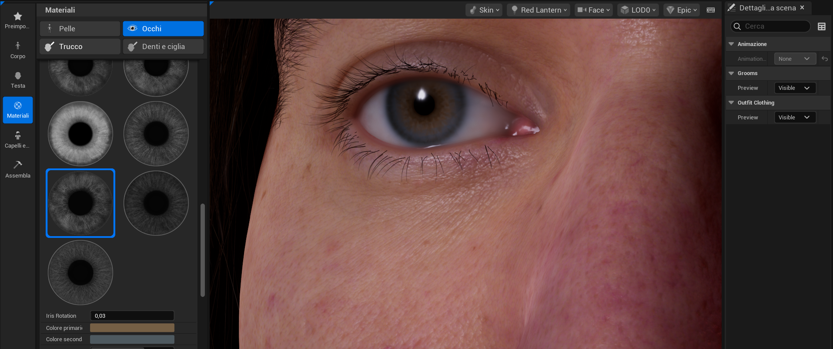
Task: Select the Corpo sidebar icon
Action: pyautogui.click(x=18, y=50)
